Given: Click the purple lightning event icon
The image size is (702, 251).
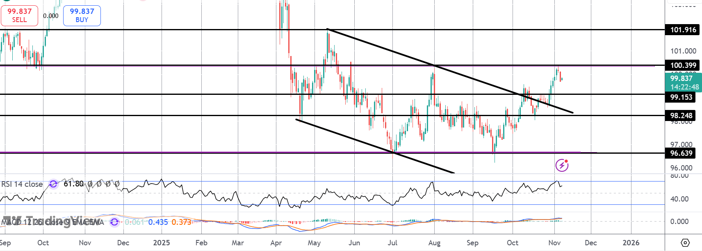Looking at the screenshot, I should pos(562,165).
